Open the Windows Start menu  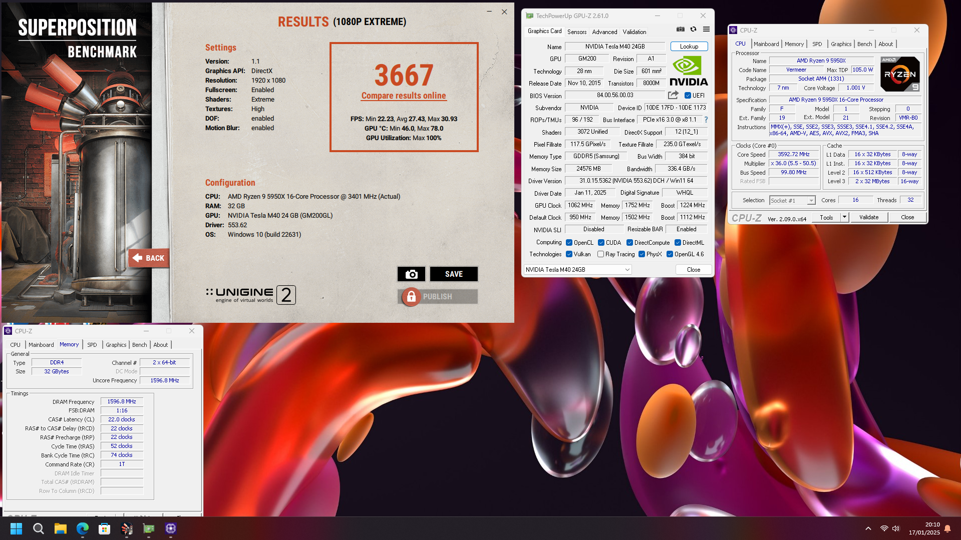[16, 528]
